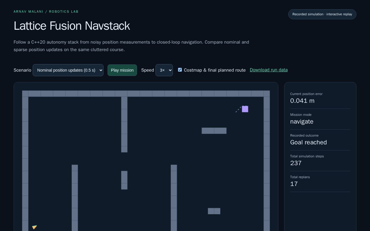Click the 17 total replans value
This screenshot has height=231, width=370.
pyautogui.click(x=294, y=184)
